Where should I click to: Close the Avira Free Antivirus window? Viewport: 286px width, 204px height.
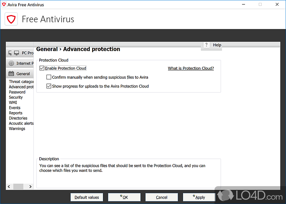(277, 4)
